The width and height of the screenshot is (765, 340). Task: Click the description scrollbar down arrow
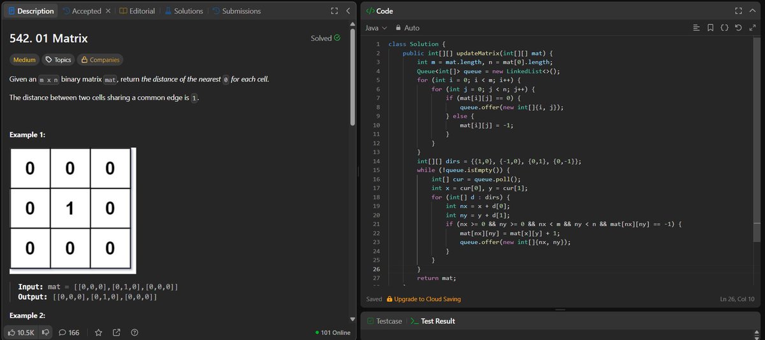(354, 319)
